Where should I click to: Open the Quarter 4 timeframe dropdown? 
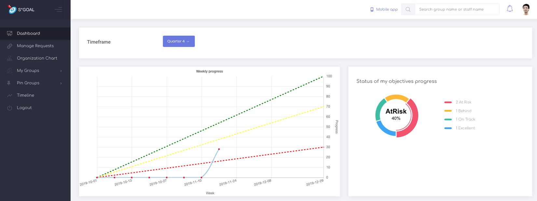point(179,41)
